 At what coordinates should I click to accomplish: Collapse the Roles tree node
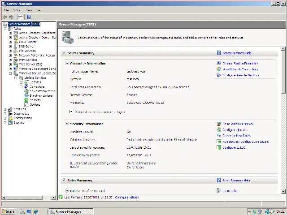[5, 29]
